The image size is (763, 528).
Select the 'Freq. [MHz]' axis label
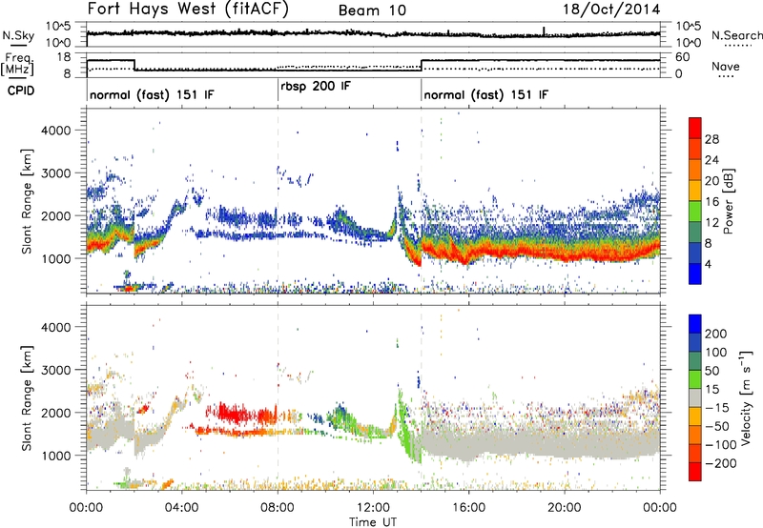[x=17, y=64]
